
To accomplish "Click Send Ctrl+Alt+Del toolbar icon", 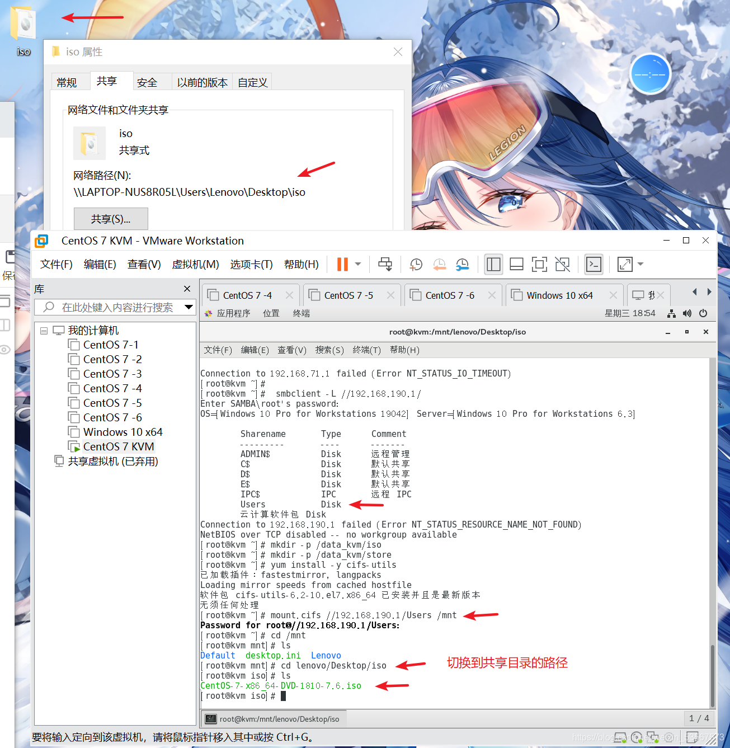I will click(385, 264).
